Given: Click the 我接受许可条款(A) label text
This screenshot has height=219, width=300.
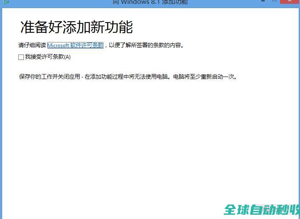Looking at the screenshot, I should click(48, 57).
